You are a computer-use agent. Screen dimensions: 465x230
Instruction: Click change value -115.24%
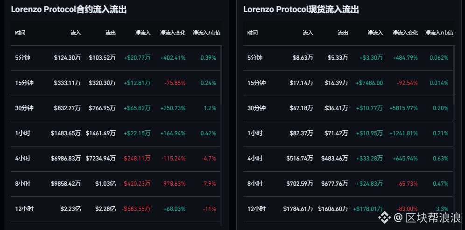point(174,159)
